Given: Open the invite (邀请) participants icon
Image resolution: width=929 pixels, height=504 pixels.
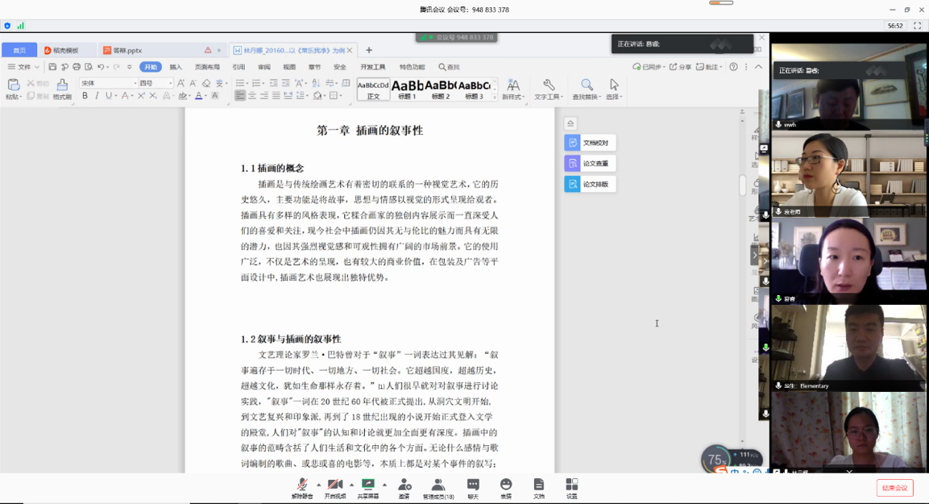Looking at the screenshot, I should click(404, 489).
